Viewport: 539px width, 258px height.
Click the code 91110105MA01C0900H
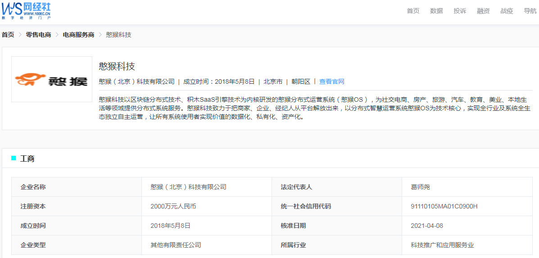[x=444, y=207]
